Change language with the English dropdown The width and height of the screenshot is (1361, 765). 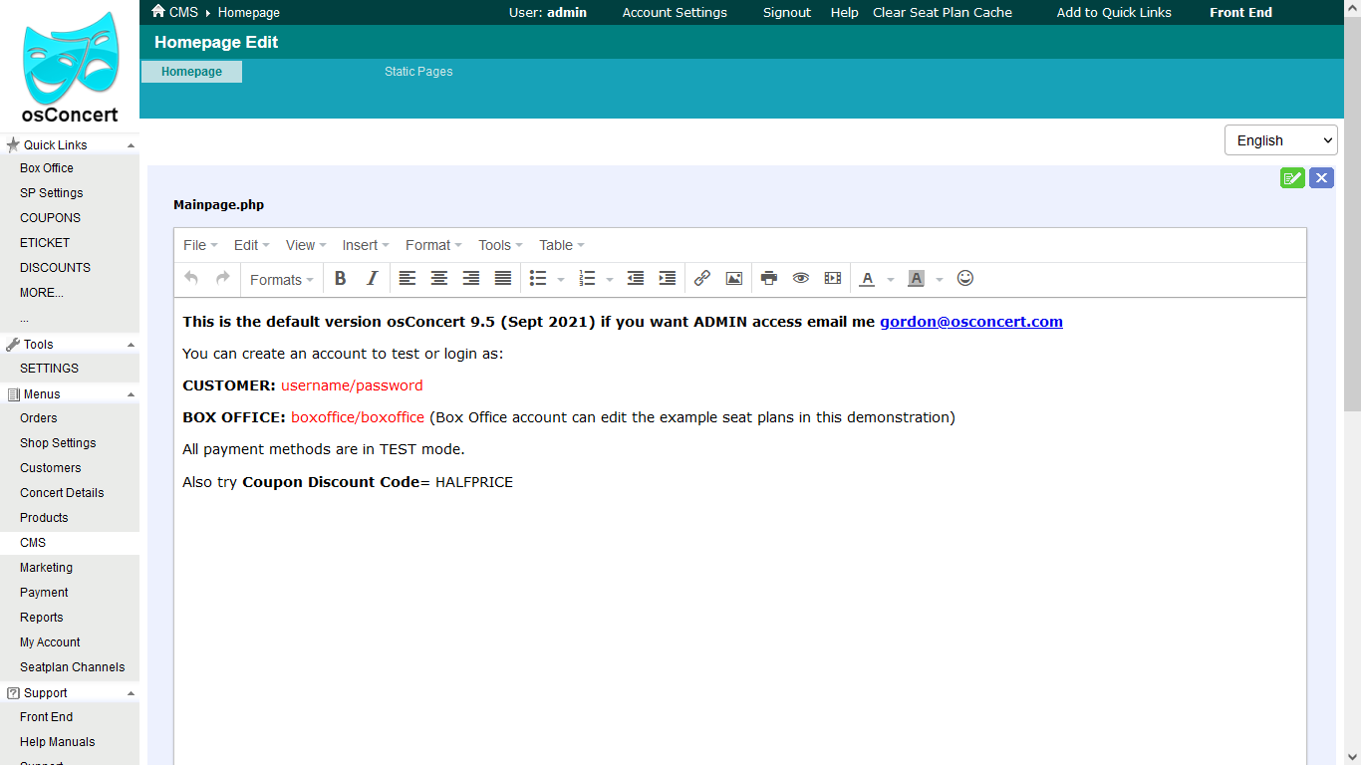[1280, 139]
